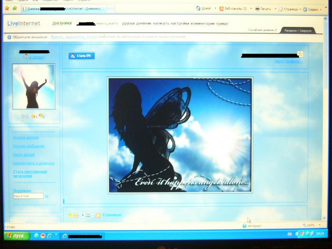Click the star rating icons under the avatar

click(25, 116)
